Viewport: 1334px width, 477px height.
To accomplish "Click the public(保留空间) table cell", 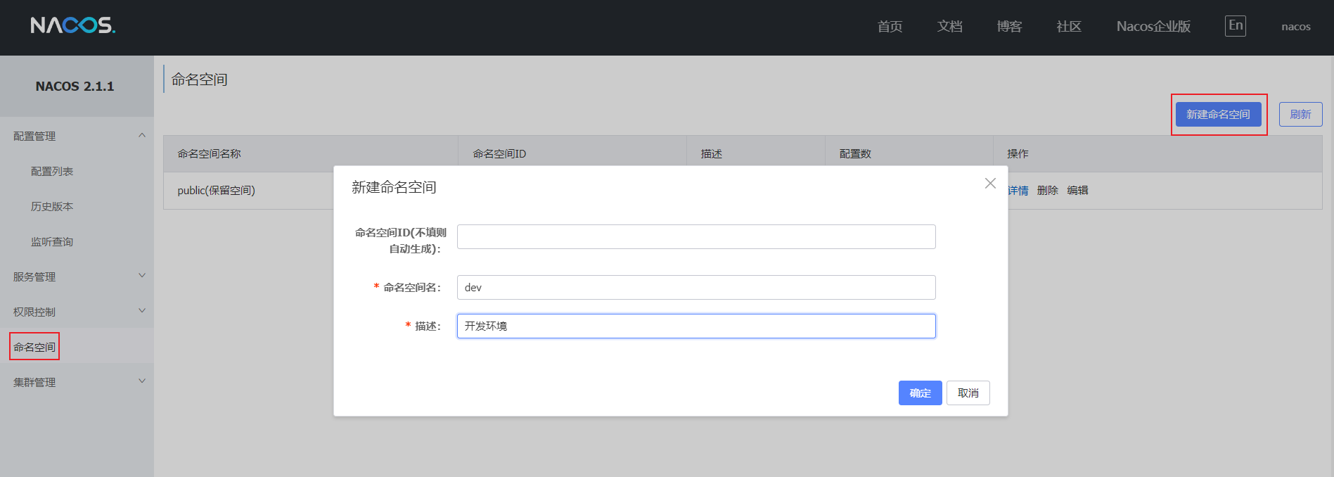I will [217, 190].
